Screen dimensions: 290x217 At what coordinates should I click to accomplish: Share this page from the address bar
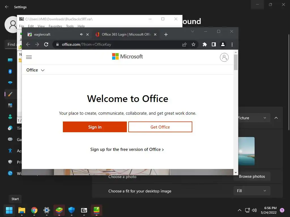184,44
